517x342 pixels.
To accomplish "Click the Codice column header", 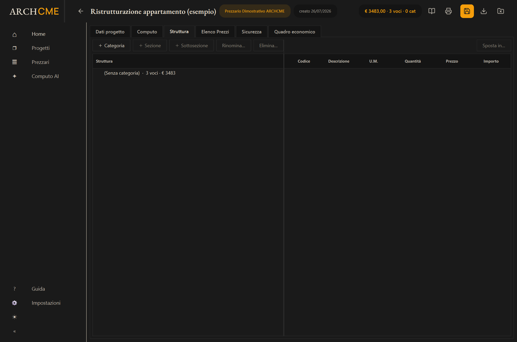I will coord(304,61).
